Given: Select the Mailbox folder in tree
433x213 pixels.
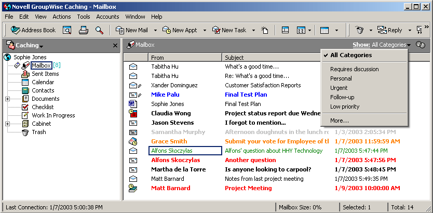Looking at the screenshot, I should 41,65.
